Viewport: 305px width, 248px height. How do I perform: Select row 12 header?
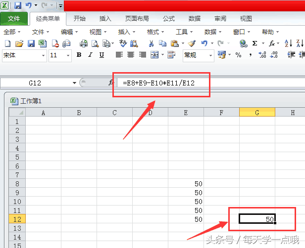pos(17,219)
